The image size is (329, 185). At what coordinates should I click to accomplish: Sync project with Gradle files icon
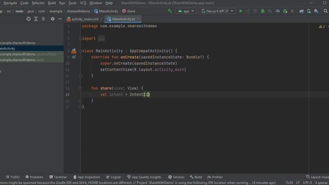coord(302,11)
